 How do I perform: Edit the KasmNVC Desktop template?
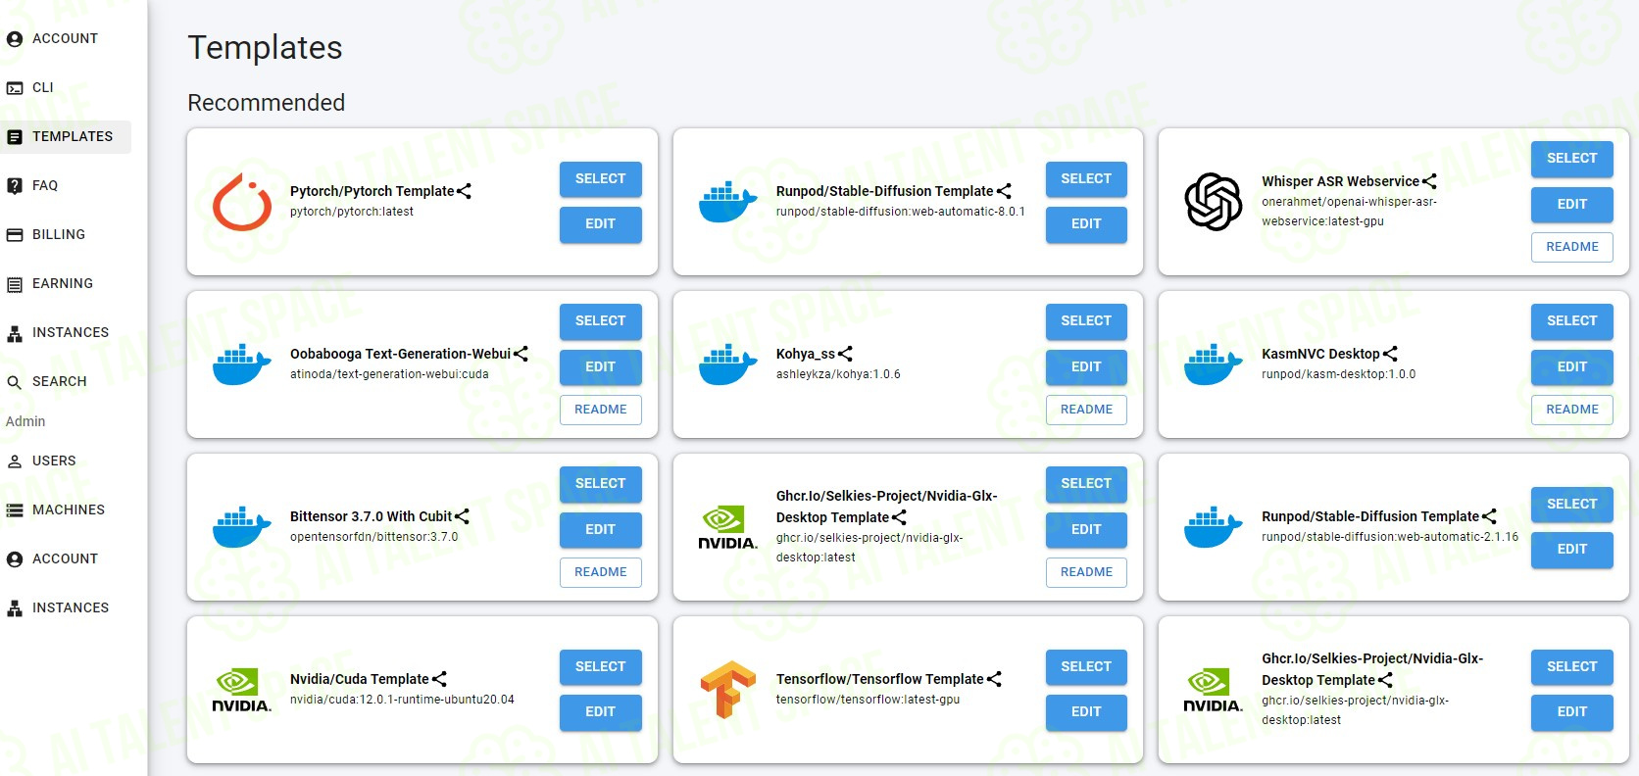tap(1572, 367)
